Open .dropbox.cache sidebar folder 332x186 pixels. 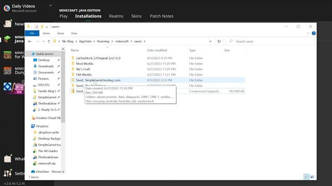click(x=48, y=132)
